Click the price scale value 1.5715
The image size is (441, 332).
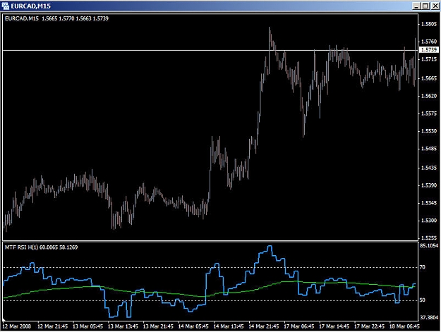tap(428, 59)
